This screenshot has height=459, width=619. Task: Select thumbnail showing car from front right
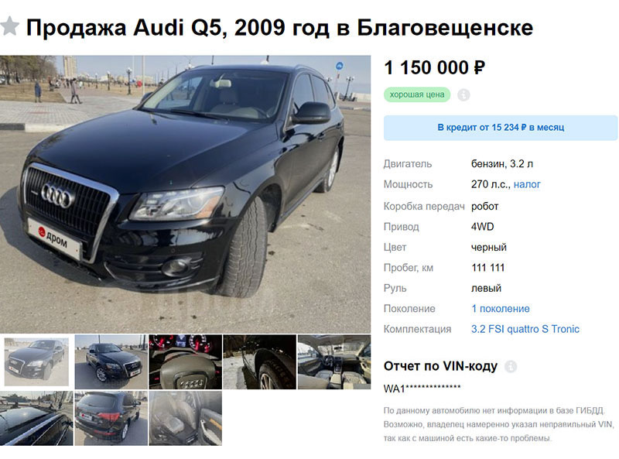click(x=111, y=361)
